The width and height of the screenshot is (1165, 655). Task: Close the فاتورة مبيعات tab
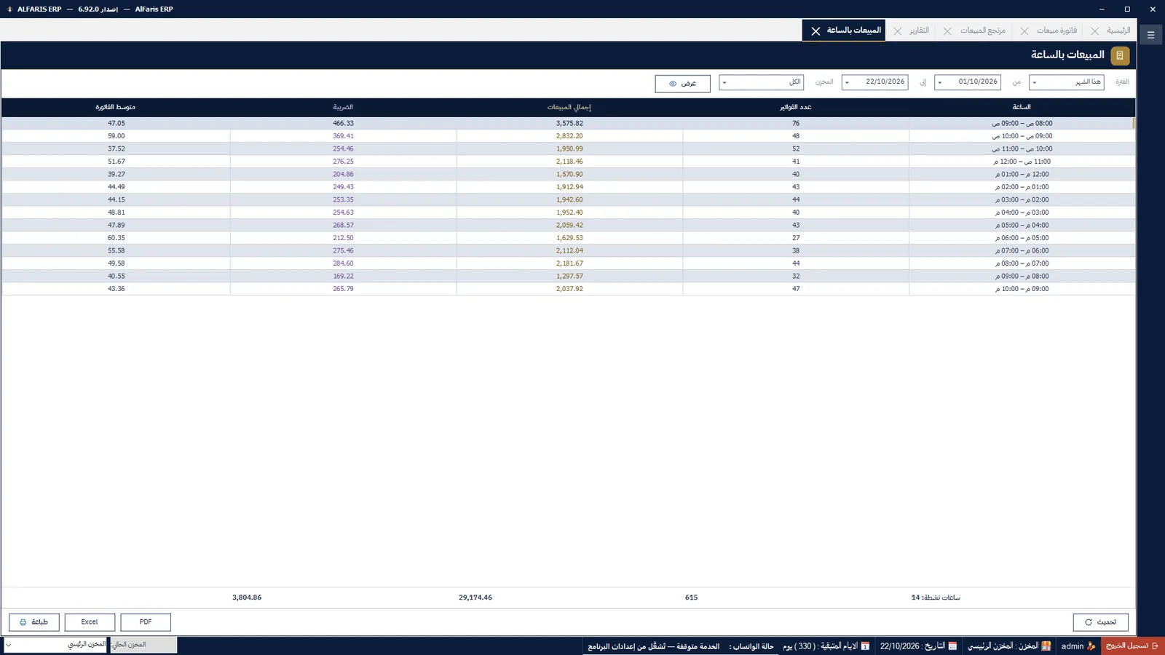1024,31
